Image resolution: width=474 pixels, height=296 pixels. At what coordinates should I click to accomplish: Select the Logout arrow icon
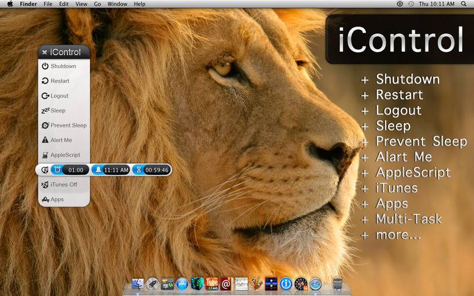45,96
